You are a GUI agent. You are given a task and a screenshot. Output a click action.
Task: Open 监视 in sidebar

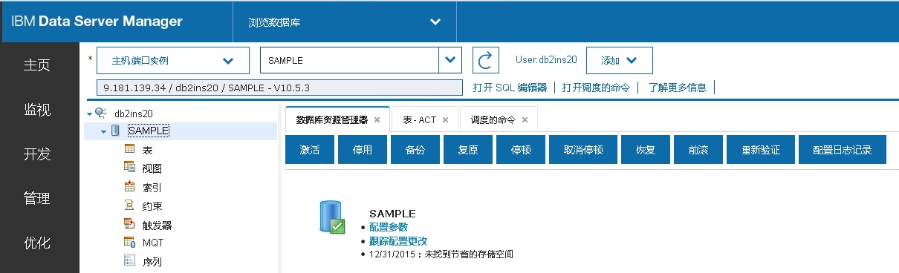[37, 110]
